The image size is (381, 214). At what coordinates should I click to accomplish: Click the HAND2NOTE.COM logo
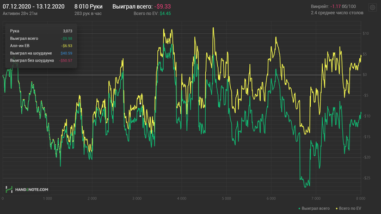point(27,189)
